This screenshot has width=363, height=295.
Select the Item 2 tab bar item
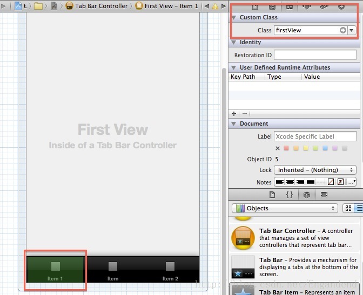170,269
